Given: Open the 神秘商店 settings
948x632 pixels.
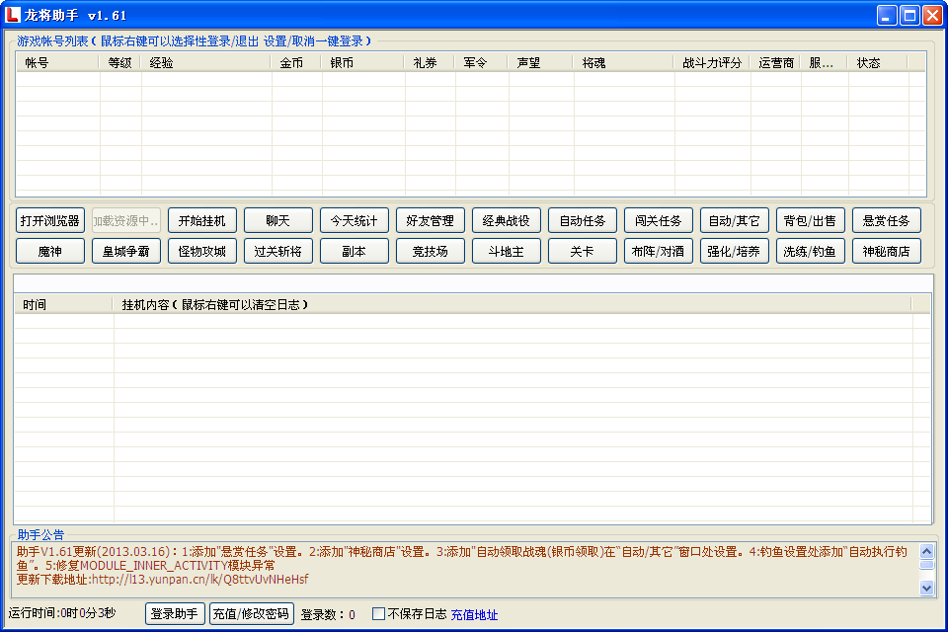Looking at the screenshot, I should coord(886,251).
